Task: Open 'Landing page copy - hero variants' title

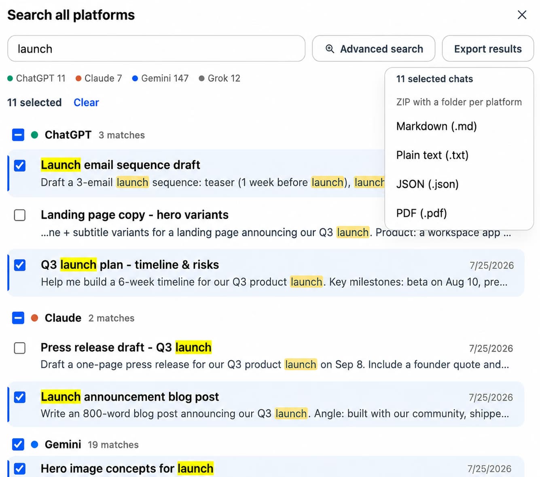Action: click(135, 215)
